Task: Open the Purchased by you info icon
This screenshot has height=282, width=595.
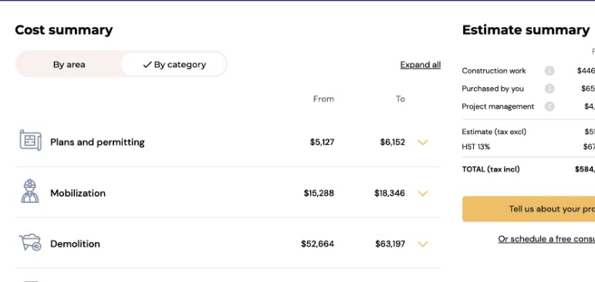Action: point(549,89)
